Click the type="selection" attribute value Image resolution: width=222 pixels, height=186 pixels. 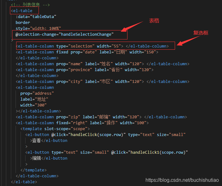pyautogui.click(x=81, y=46)
